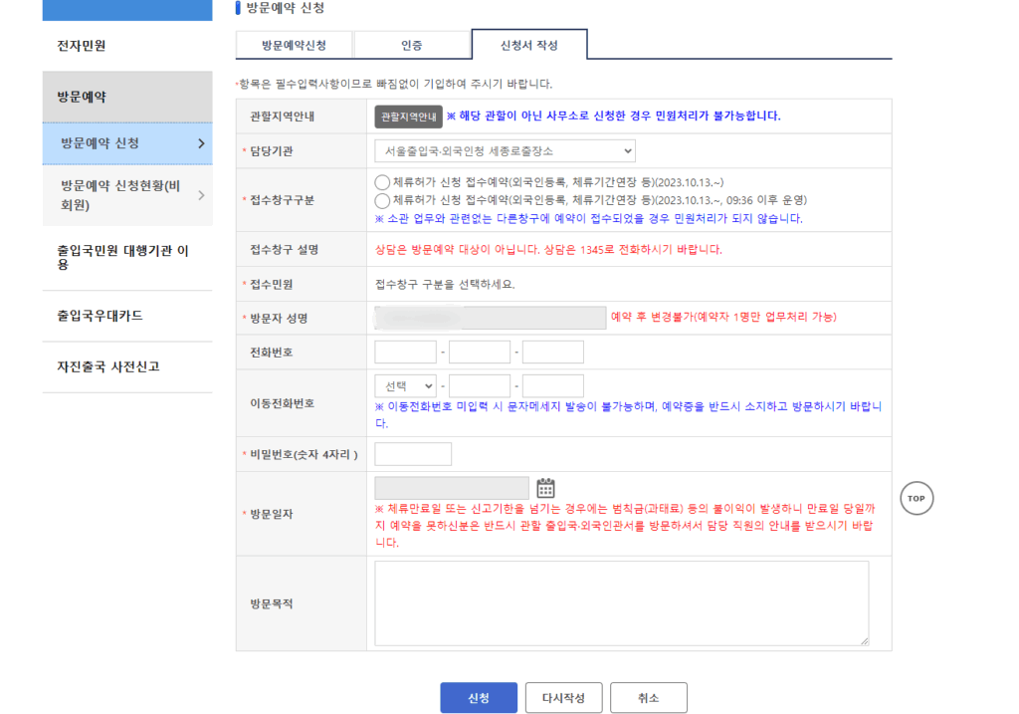Open the 담당기관 office dropdown
Image resolution: width=1019 pixels, height=714 pixels.
click(x=505, y=151)
